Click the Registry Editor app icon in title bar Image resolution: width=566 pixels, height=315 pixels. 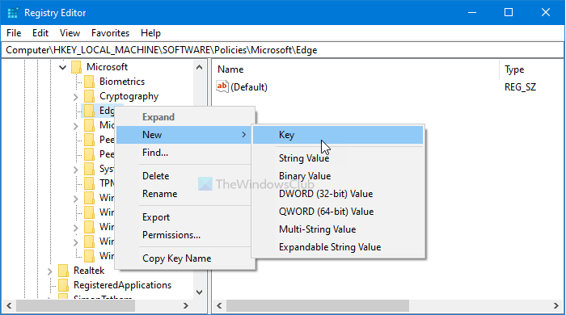pos(13,13)
